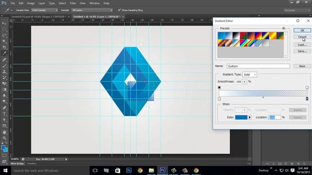The image size is (312, 175).
Task: Select the Zoom tool
Action: pyautogui.click(x=4, y=138)
